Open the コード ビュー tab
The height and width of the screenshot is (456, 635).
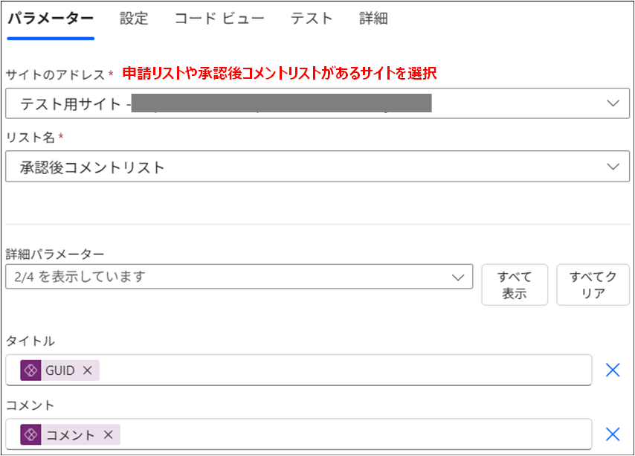(219, 19)
